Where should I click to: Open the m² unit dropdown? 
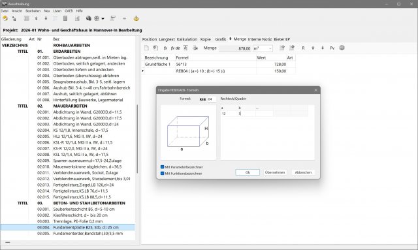[270, 48]
